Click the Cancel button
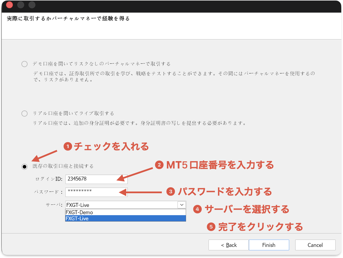Screen dimensions: 343x258 tap(315, 245)
